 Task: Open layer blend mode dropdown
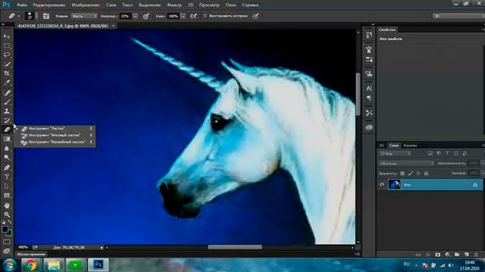coord(406,163)
